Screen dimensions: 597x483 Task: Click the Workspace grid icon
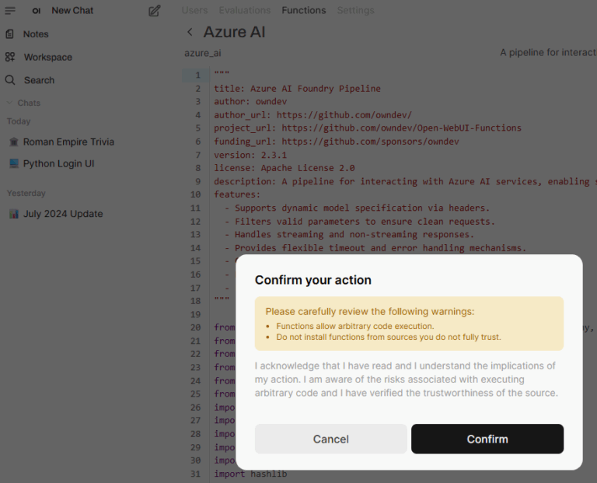point(10,57)
